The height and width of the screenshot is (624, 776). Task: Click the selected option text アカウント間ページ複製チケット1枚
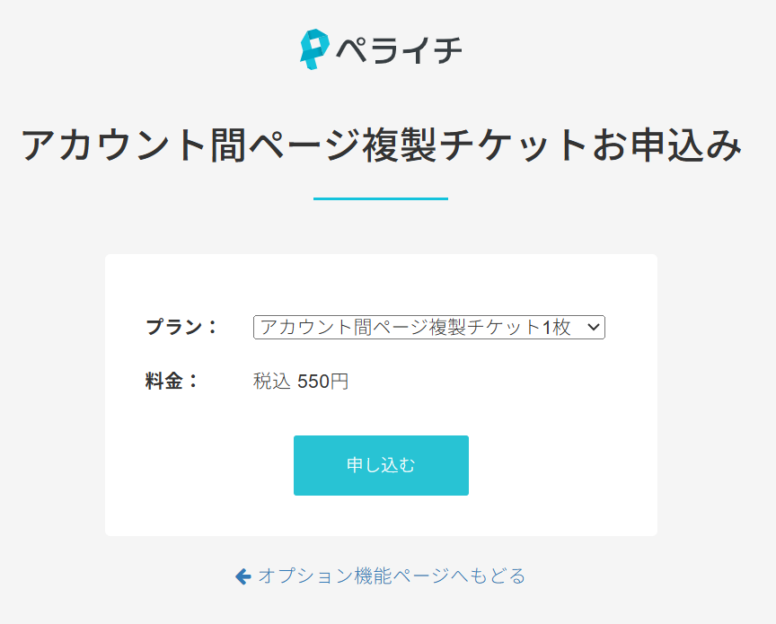pos(415,328)
